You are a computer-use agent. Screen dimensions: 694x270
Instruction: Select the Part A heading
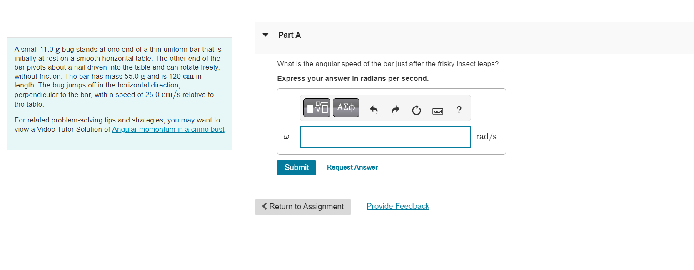(290, 35)
